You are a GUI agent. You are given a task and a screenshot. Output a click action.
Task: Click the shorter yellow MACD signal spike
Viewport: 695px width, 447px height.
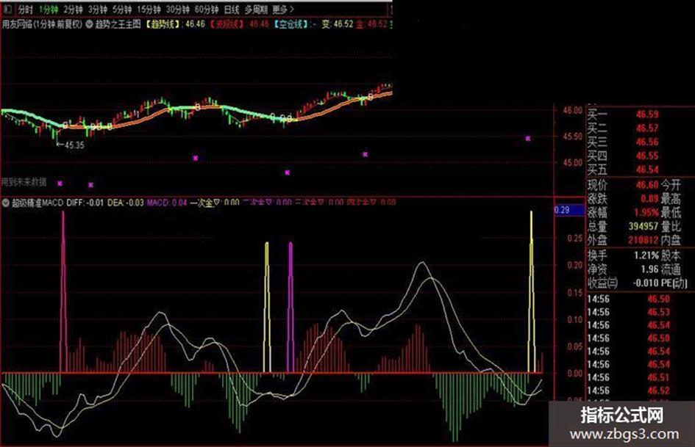click(x=267, y=308)
